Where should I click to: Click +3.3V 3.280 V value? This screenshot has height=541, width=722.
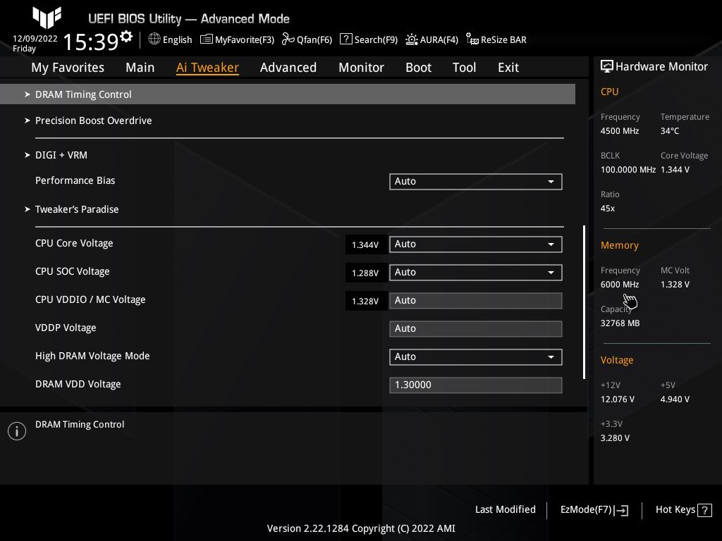pos(615,438)
